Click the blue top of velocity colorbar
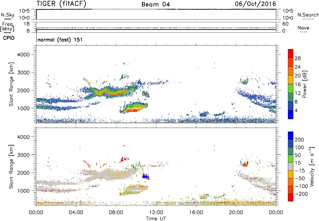Viewport: 319px width, 221px height. 291,136
